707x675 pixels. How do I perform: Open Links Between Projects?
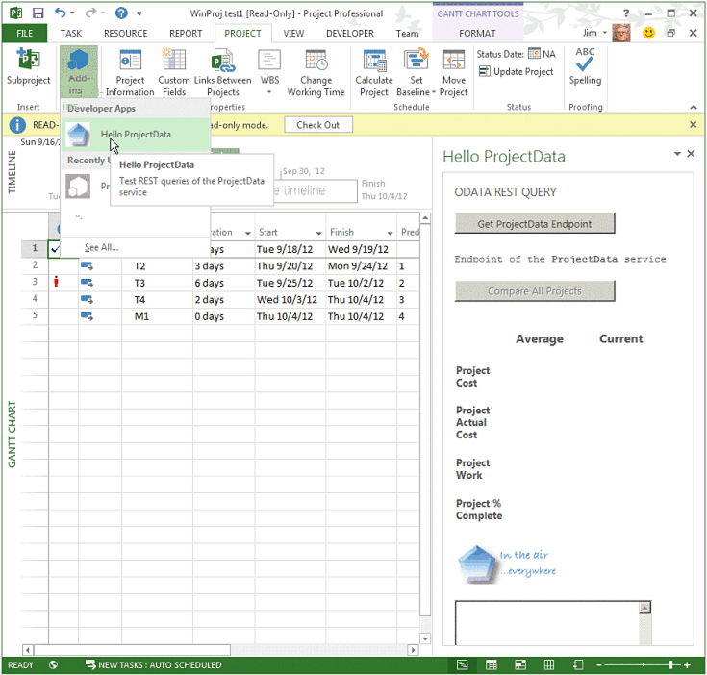[x=223, y=62]
